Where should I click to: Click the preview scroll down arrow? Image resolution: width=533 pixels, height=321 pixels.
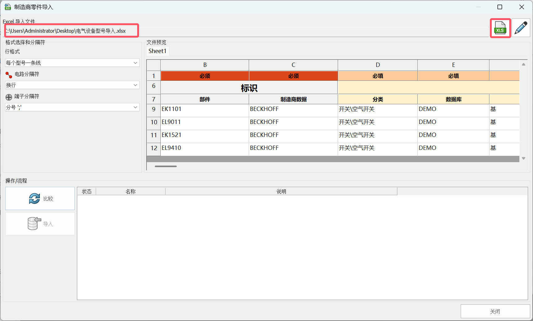point(523,158)
